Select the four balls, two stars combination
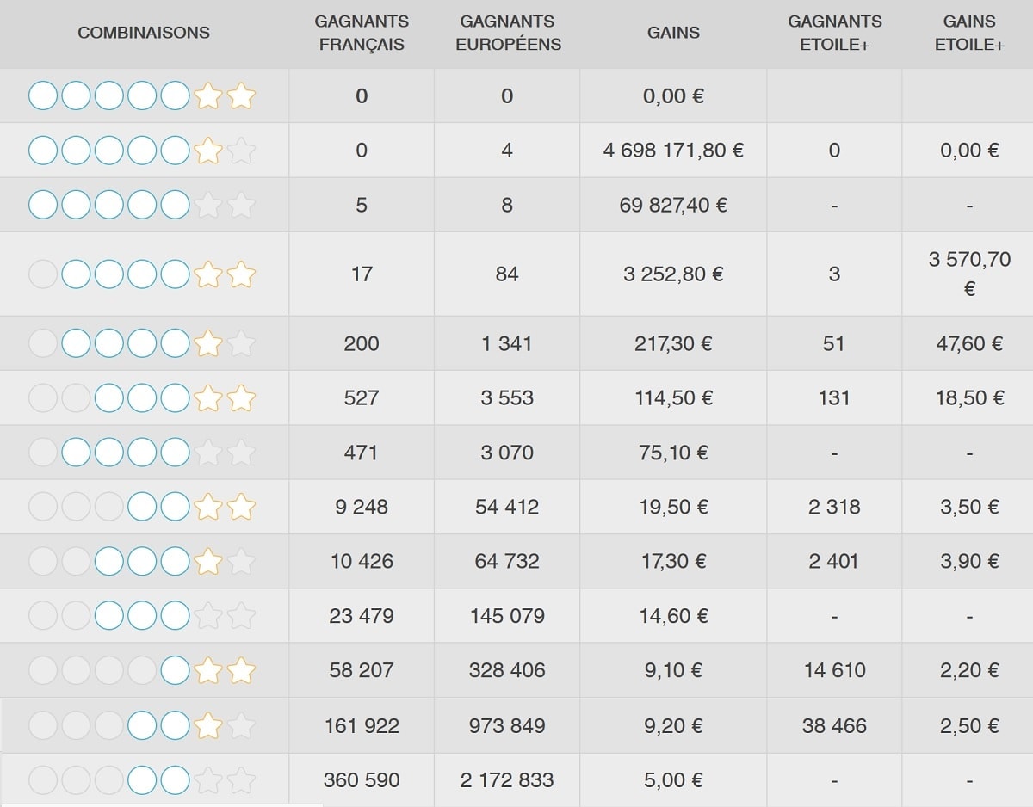 click(142, 274)
